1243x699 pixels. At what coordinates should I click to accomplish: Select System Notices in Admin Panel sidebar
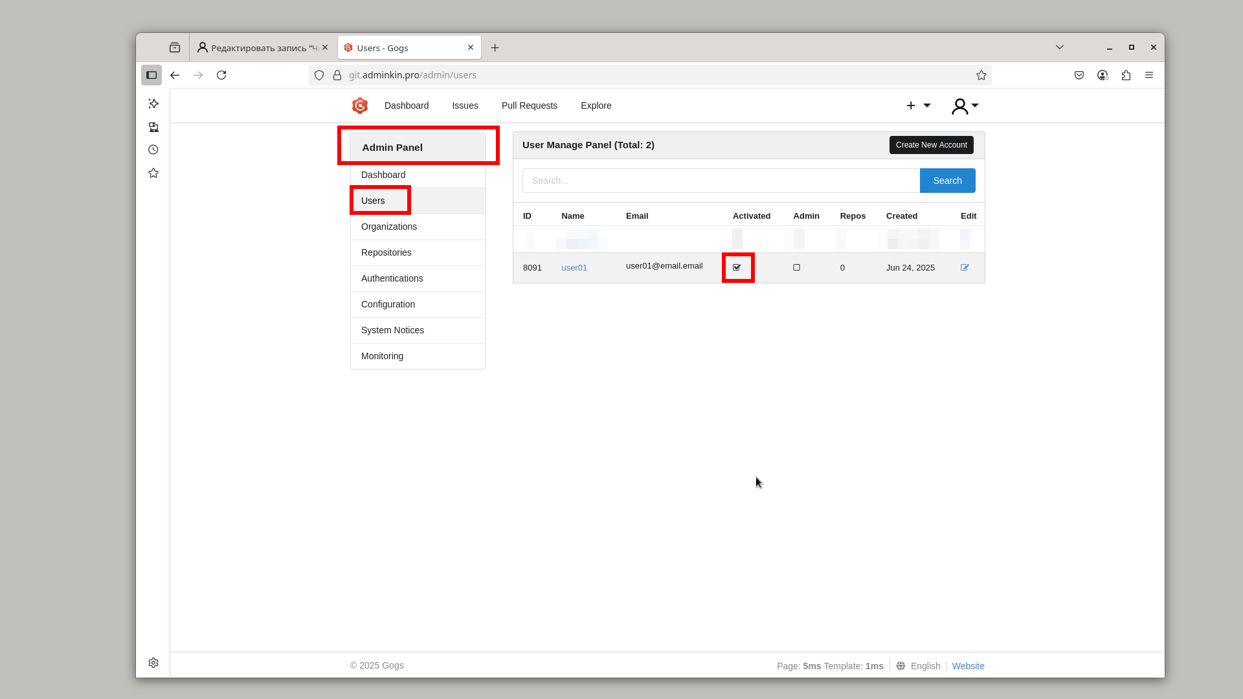tap(418, 330)
